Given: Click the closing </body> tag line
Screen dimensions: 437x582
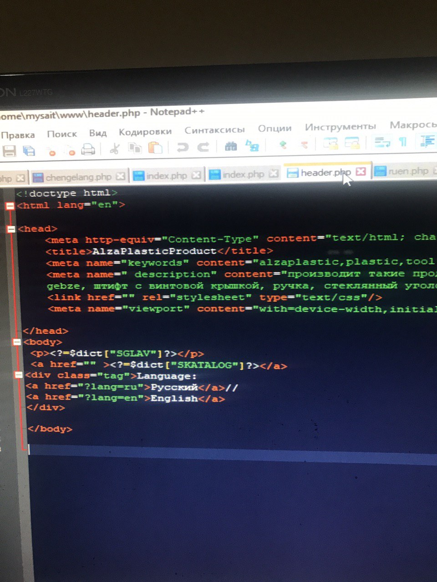Looking at the screenshot, I should point(50,429).
